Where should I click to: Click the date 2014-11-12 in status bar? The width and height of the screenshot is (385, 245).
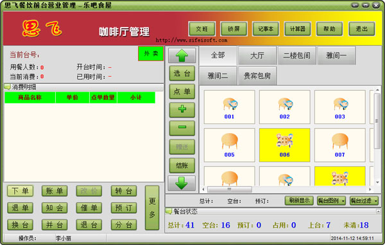342,238
